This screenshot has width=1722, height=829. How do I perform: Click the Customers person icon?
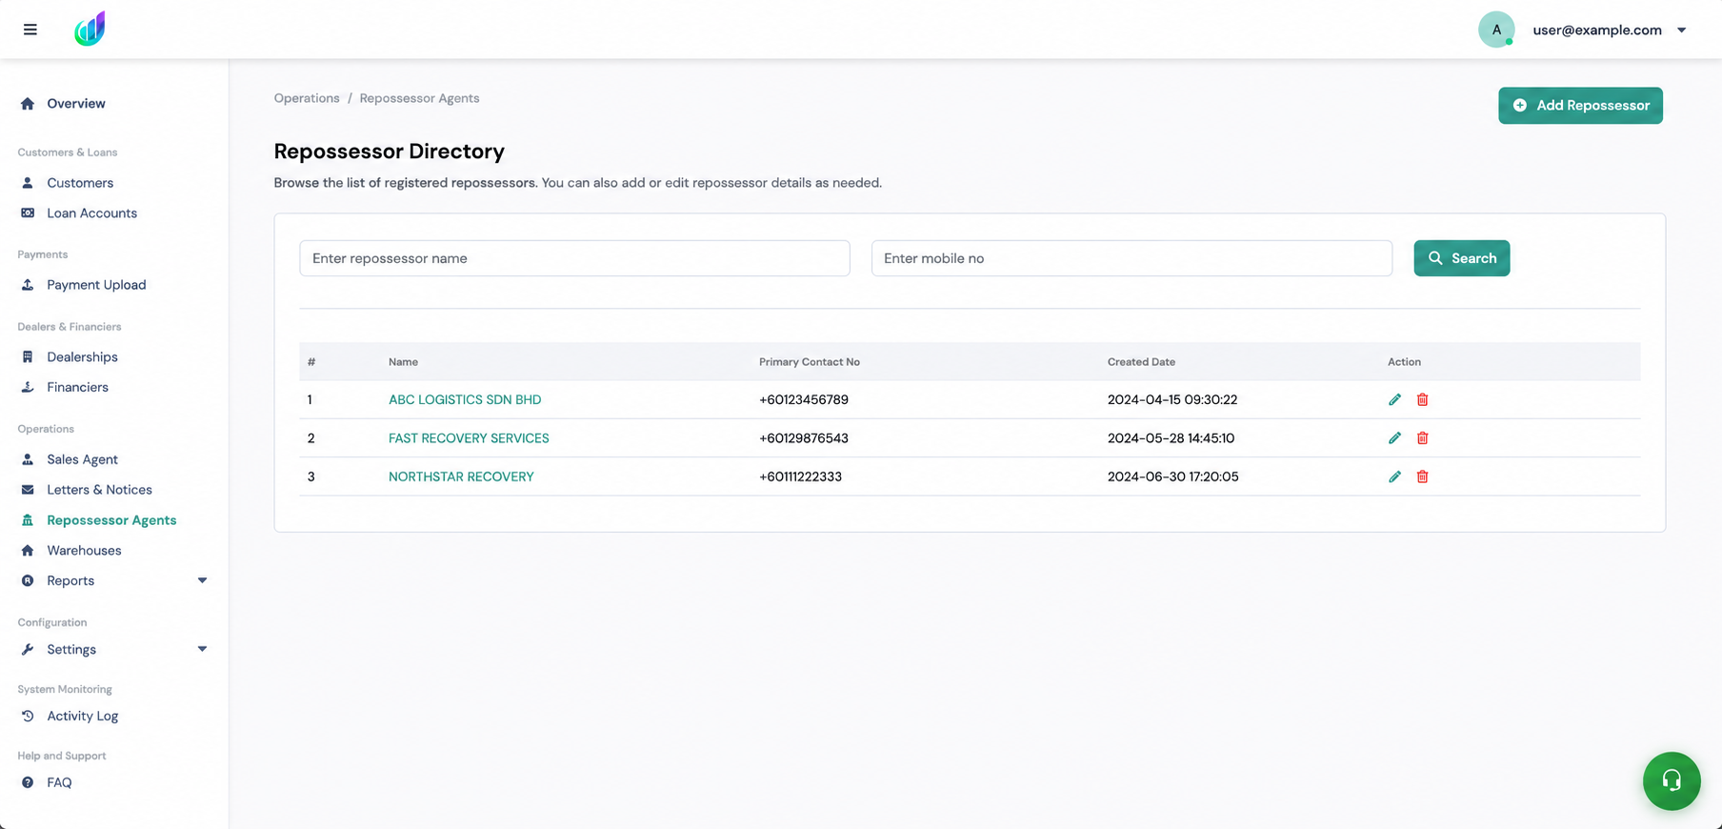tap(28, 183)
